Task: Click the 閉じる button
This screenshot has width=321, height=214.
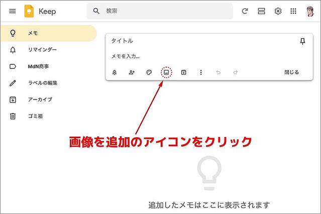Action: tap(291, 72)
